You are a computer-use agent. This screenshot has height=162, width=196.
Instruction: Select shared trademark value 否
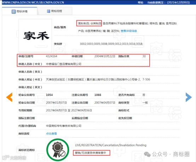coord(144,95)
